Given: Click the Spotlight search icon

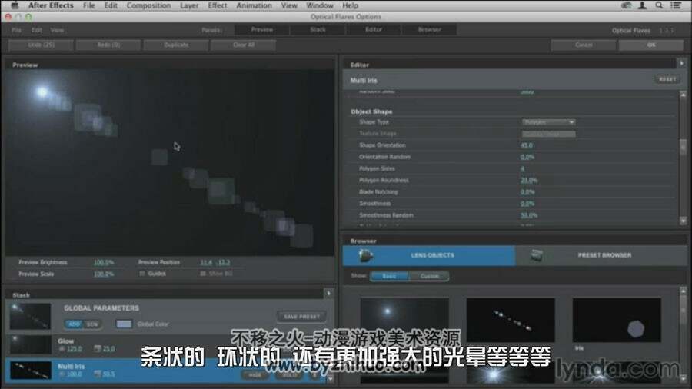Looking at the screenshot, I should [x=658, y=5].
